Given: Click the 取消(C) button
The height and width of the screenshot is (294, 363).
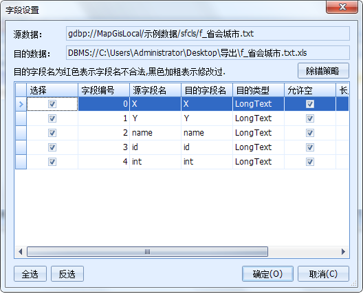Looking at the screenshot, I should pyautogui.click(x=323, y=274).
